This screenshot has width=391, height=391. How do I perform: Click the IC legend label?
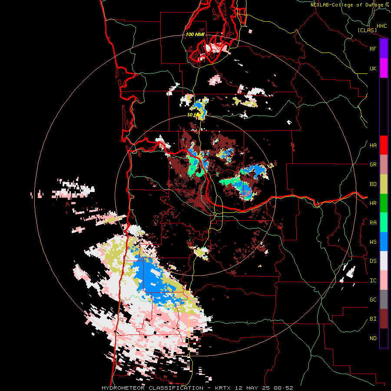(x=373, y=281)
